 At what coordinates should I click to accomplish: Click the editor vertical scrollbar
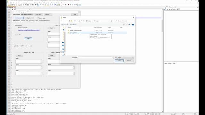(162, 61)
